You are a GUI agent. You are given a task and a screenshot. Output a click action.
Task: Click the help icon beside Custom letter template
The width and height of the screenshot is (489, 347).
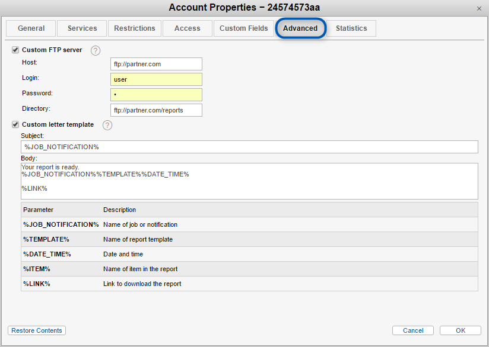click(107, 125)
